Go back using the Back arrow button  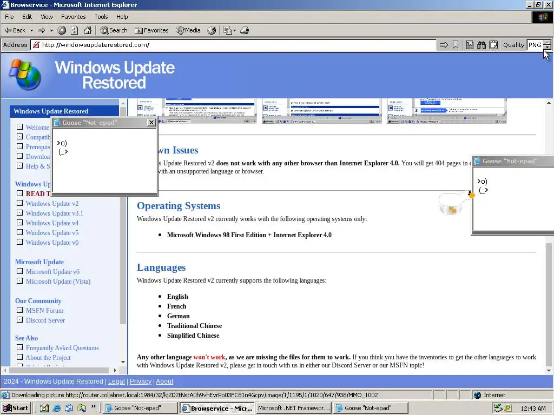coord(15,30)
